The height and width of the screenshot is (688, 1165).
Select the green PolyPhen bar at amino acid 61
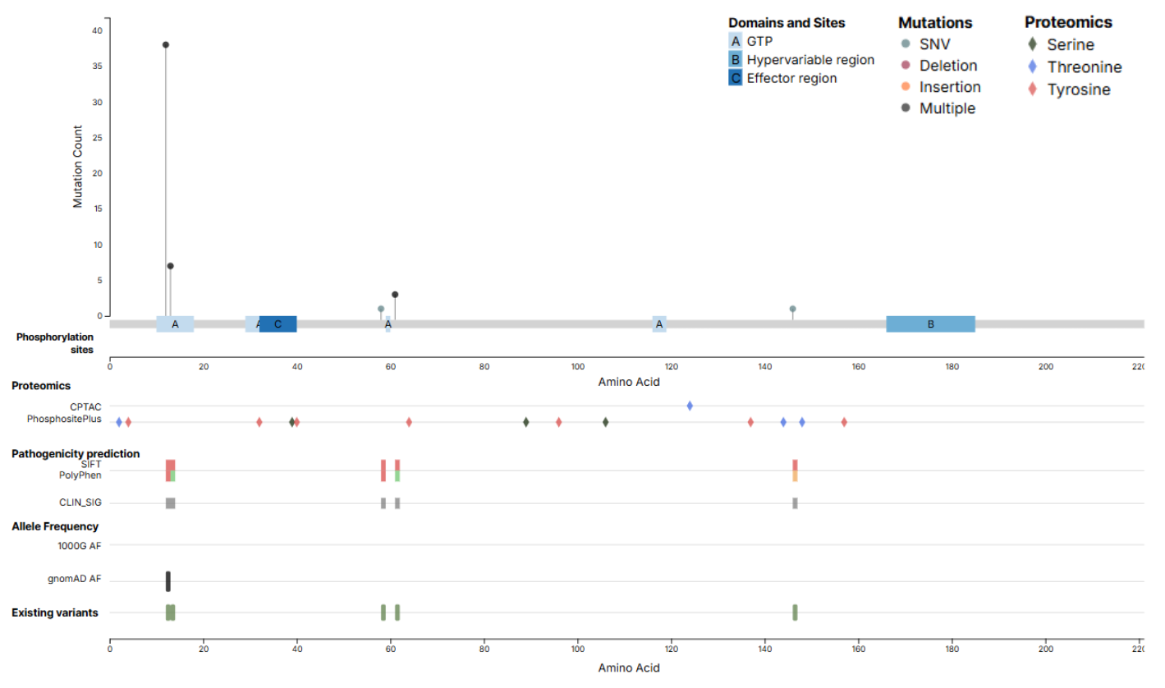(x=397, y=476)
